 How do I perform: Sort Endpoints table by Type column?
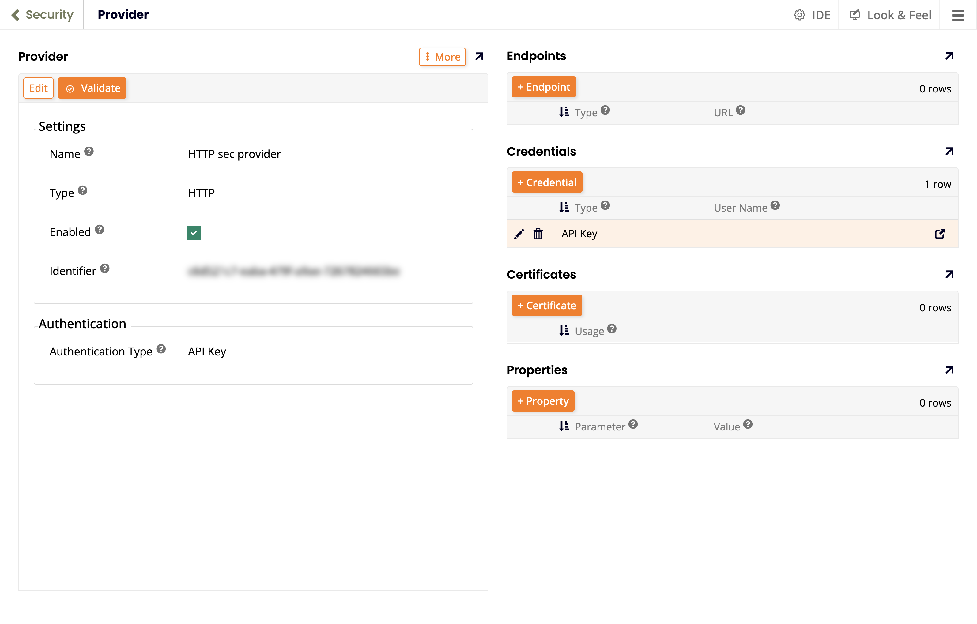(x=564, y=111)
